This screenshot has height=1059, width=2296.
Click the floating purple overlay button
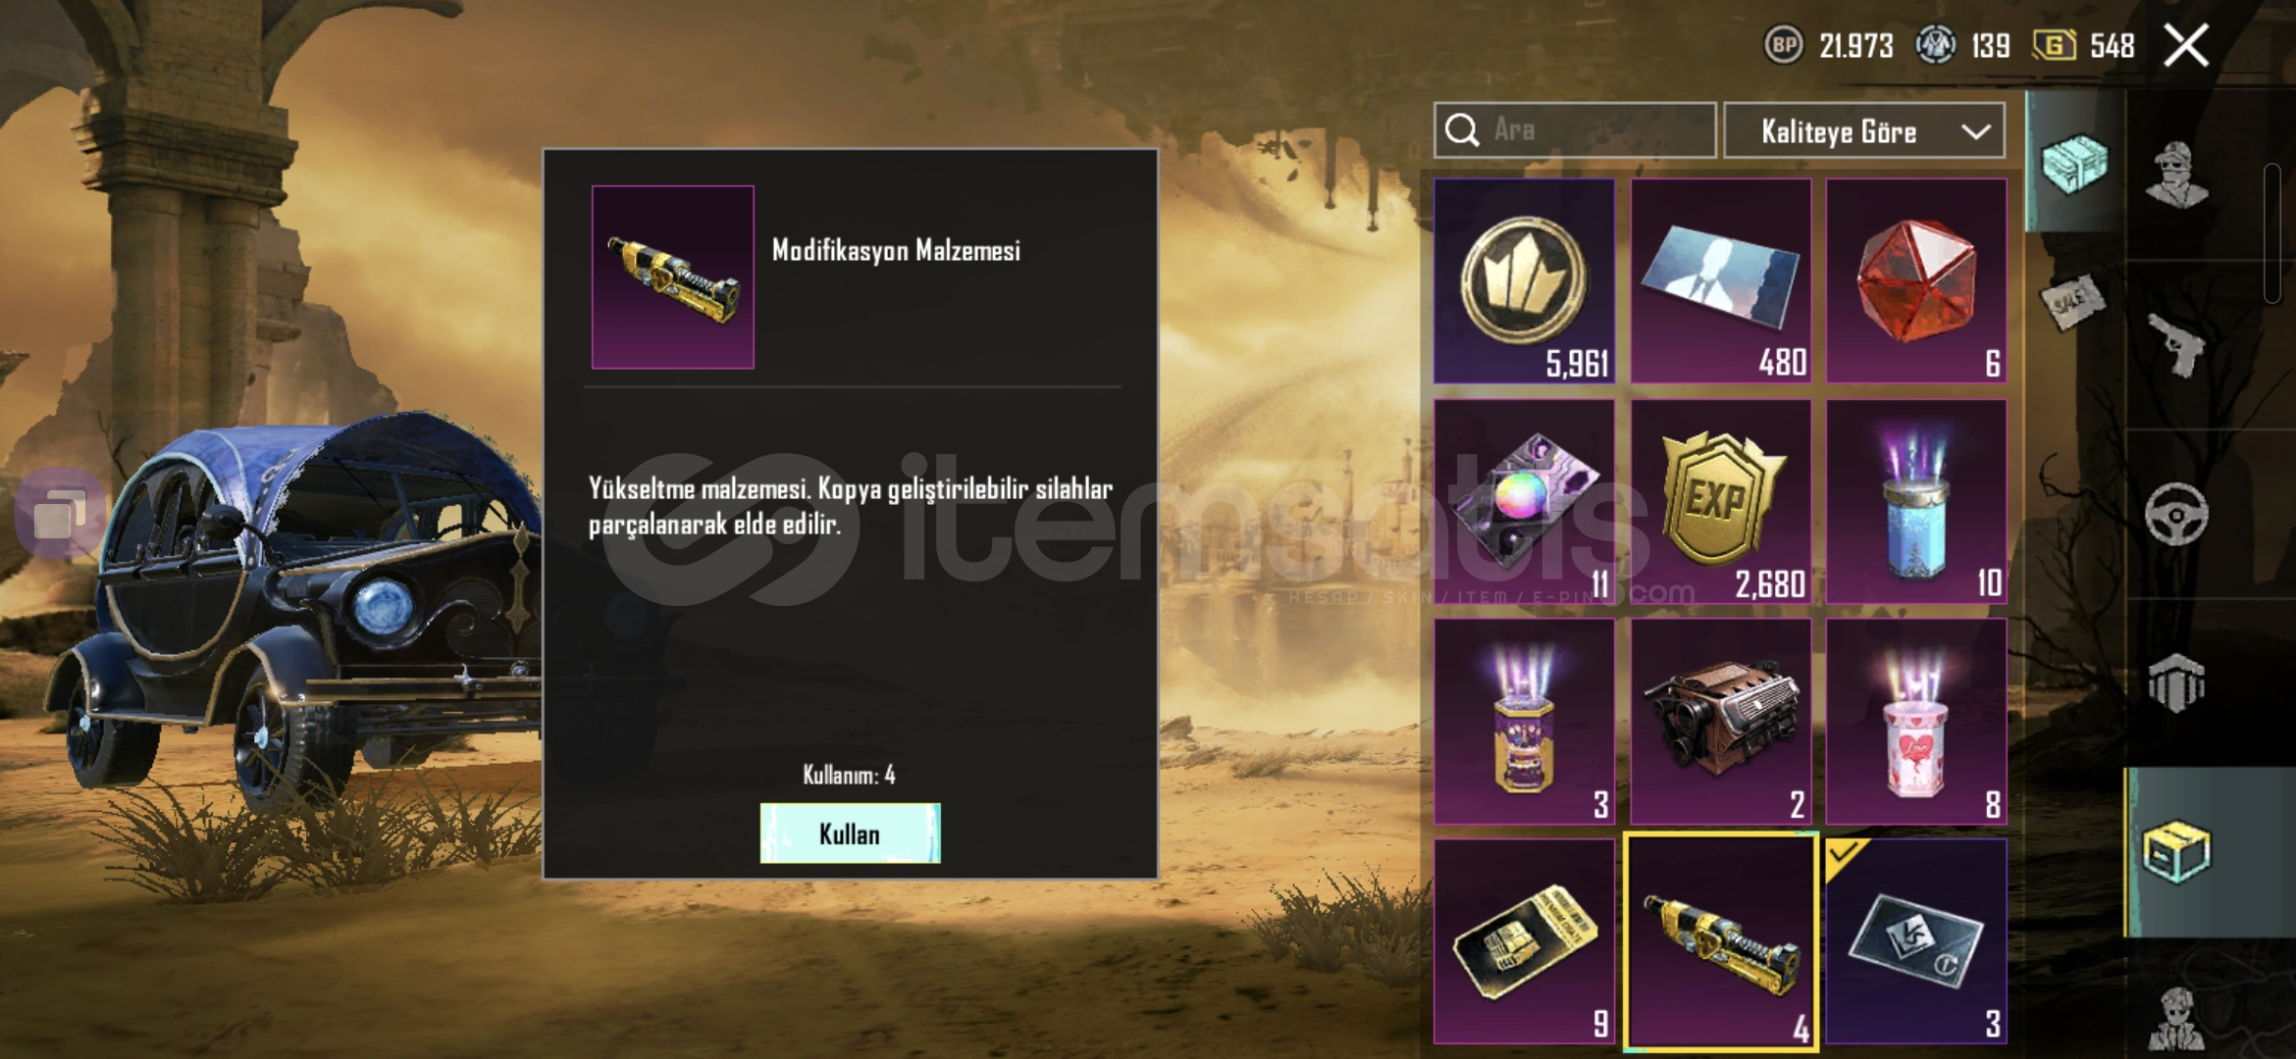point(59,514)
